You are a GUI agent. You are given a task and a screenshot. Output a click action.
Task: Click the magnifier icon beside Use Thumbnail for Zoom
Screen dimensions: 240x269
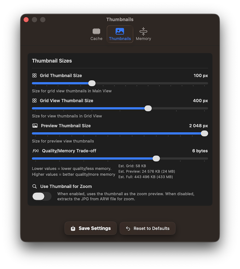click(x=34, y=186)
